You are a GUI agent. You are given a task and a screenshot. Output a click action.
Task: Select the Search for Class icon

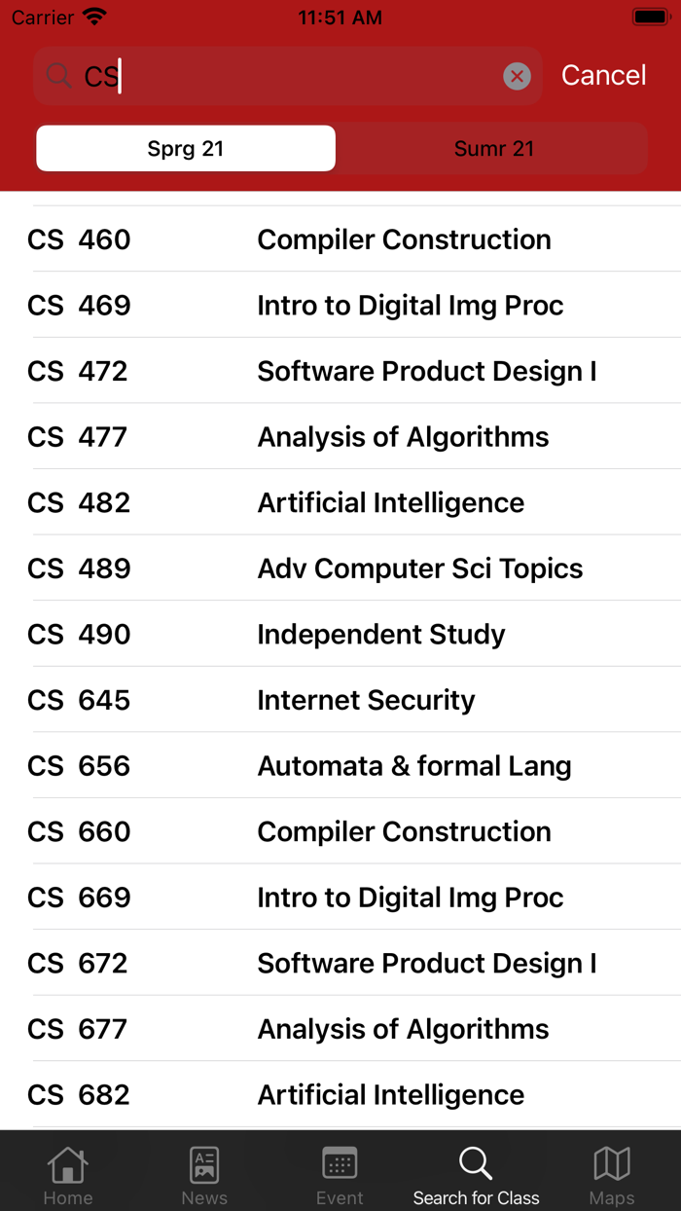(x=476, y=1165)
